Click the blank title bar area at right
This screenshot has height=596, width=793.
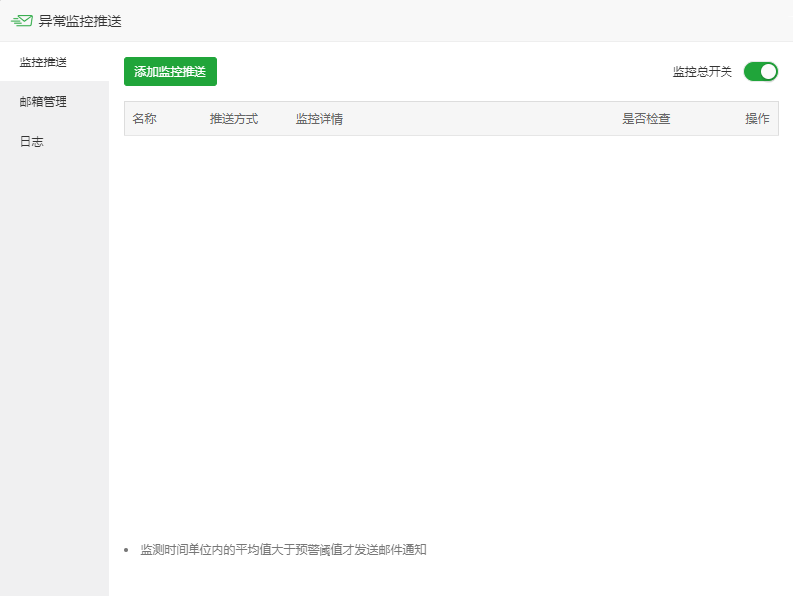pyautogui.click(x=496, y=21)
